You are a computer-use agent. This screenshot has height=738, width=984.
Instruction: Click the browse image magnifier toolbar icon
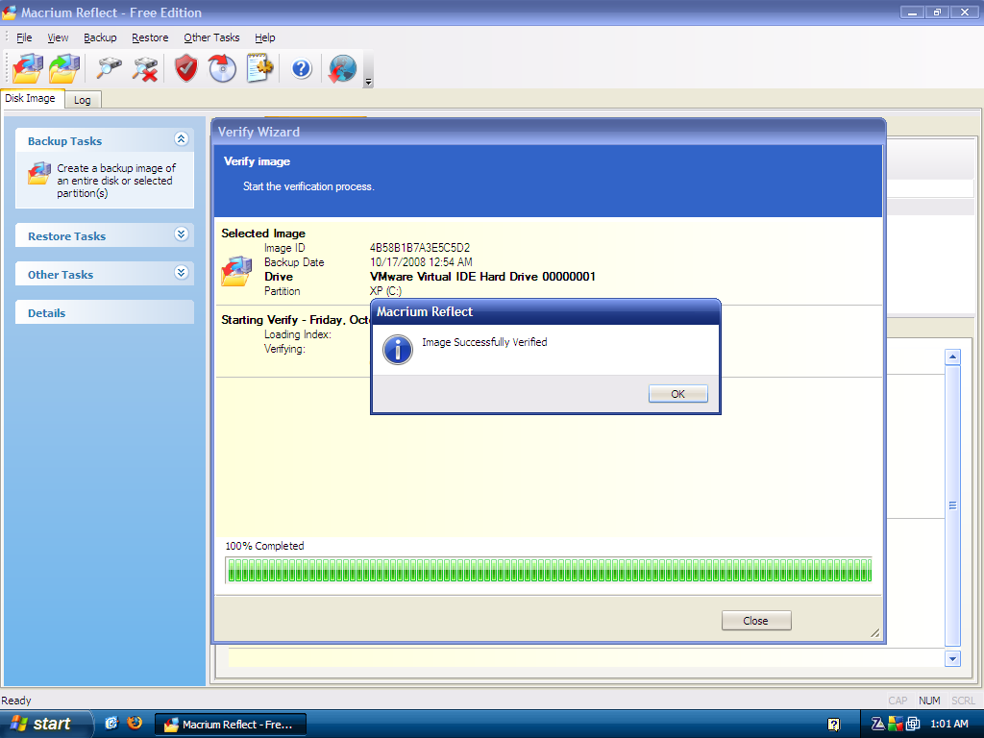(109, 68)
